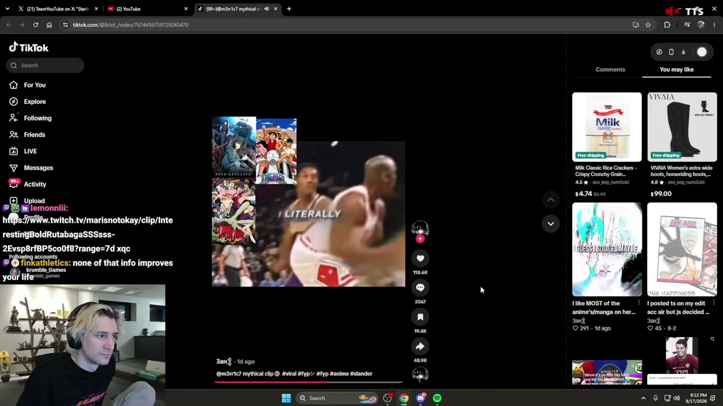Open options for the 'I like MOST of the anime's' card
723x406 pixels.
[x=639, y=303]
